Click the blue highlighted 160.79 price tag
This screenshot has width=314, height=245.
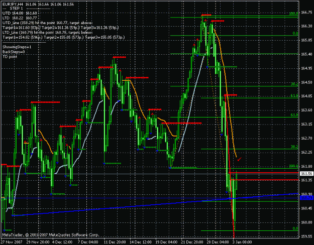click(x=306, y=198)
